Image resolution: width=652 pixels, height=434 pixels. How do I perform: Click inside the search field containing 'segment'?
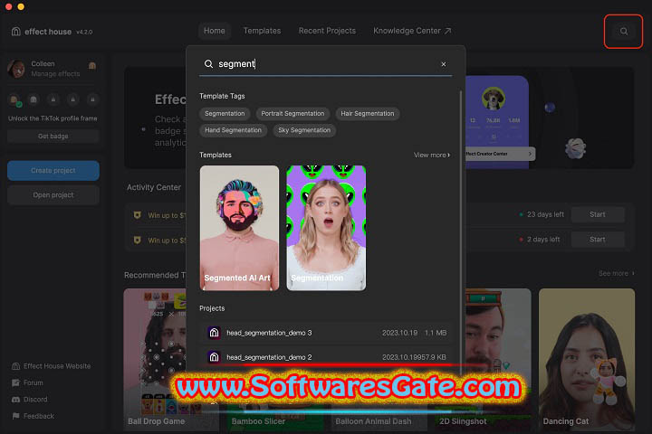(326, 64)
